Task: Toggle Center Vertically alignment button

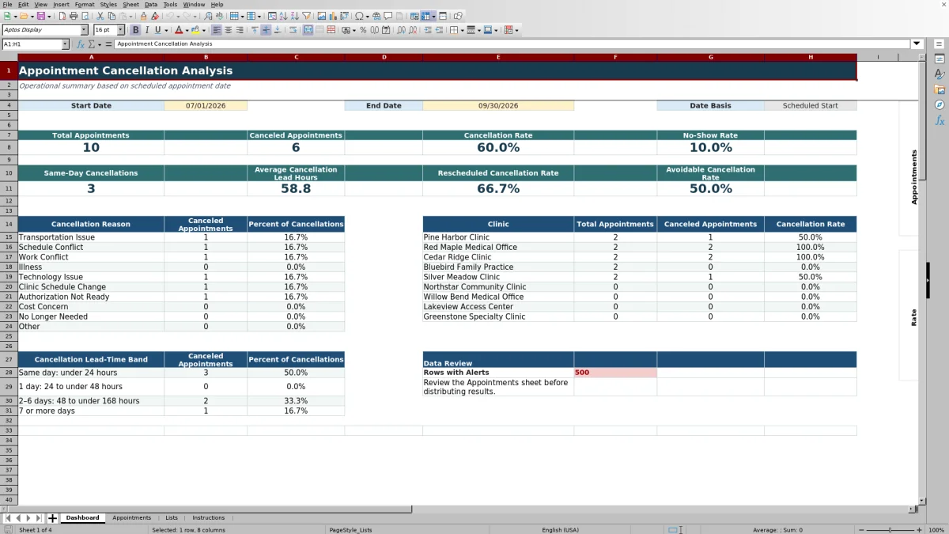Action: (266, 30)
